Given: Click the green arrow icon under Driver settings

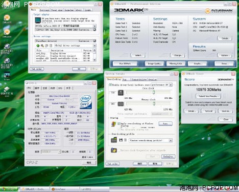Looking at the screenshot, I should pos(38,46).
